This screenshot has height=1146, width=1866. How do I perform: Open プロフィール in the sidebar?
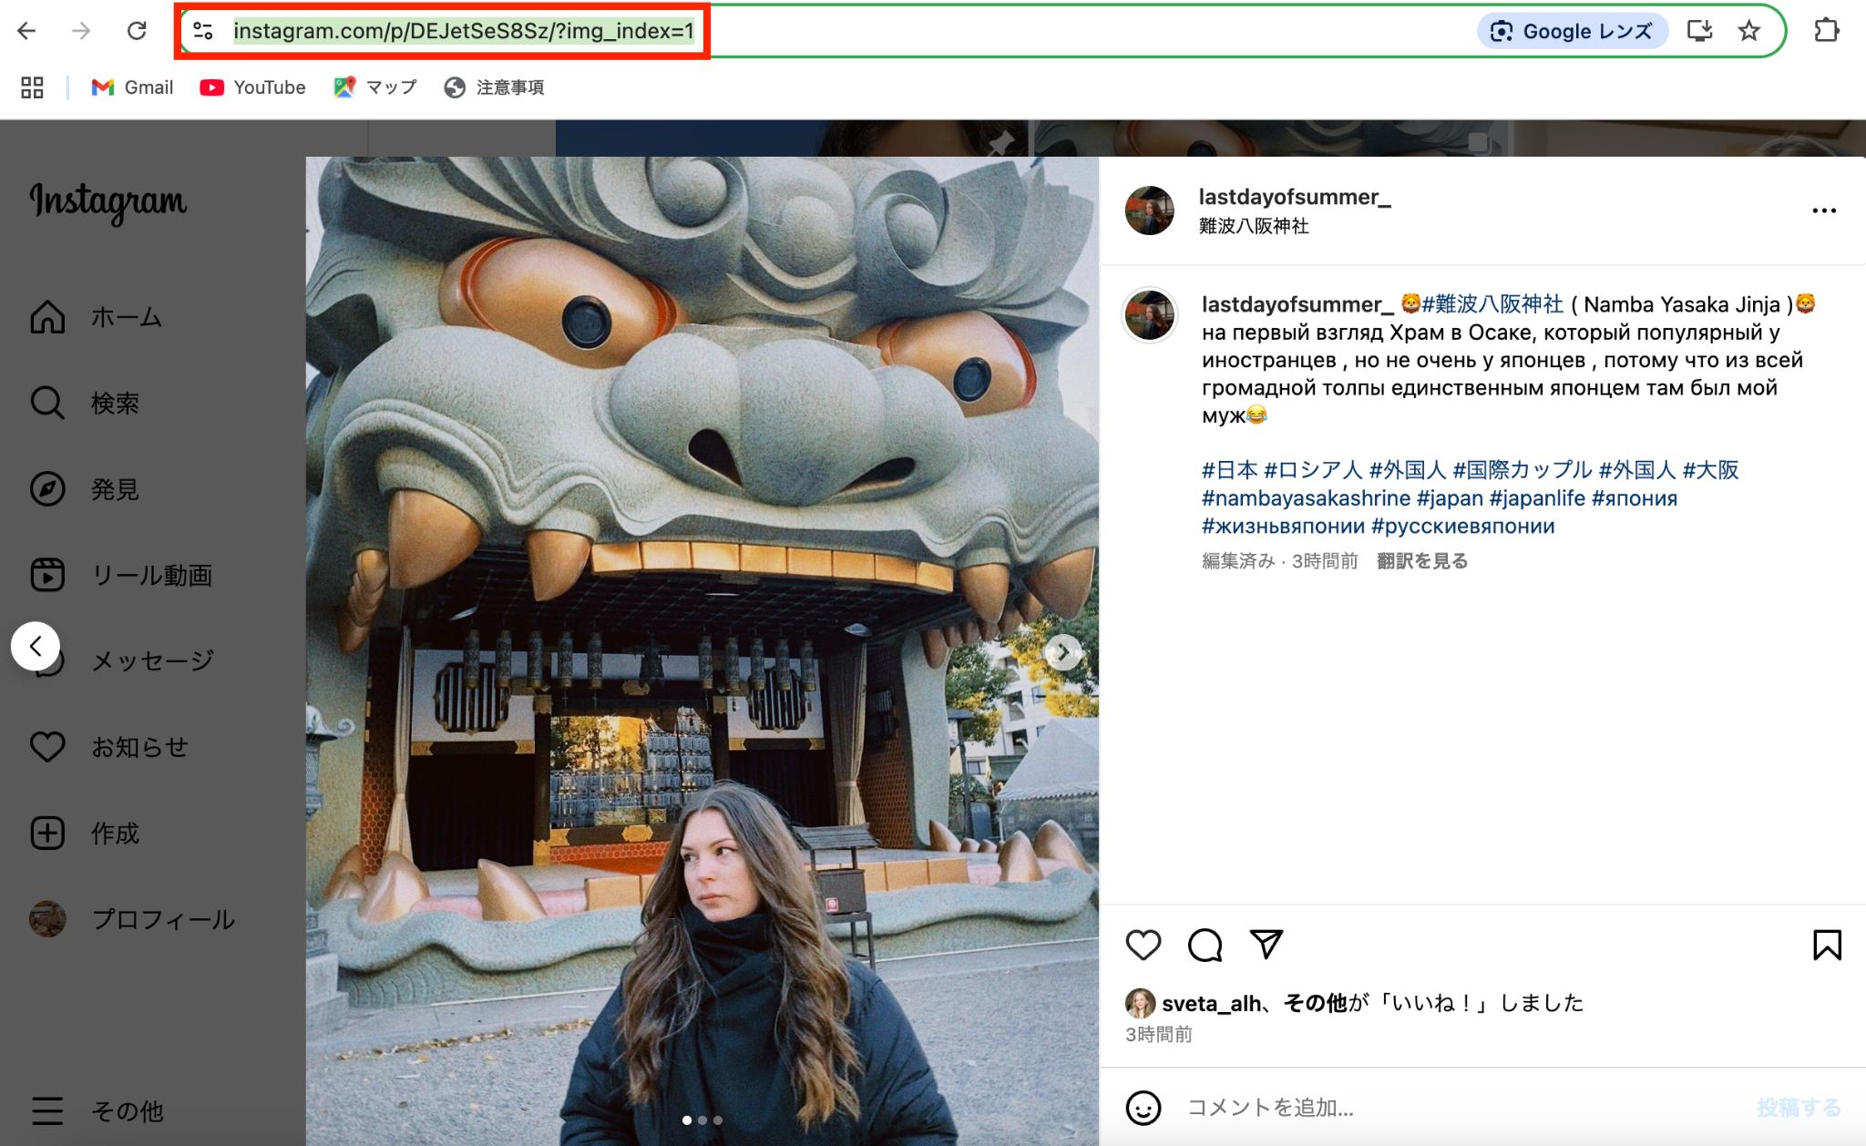pyautogui.click(x=132, y=919)
